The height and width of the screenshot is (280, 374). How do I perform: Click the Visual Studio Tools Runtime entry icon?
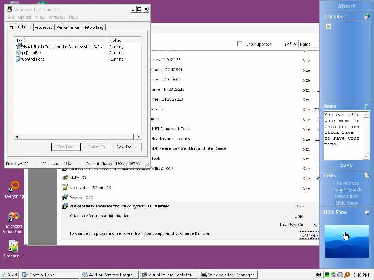tap(65, 206)
